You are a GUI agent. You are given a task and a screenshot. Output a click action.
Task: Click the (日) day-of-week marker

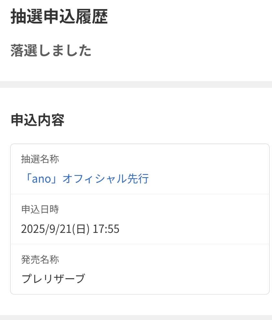[x=80, y=229]
